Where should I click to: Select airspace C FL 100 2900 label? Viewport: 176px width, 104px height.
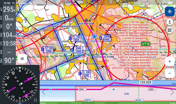pos(47,50)
